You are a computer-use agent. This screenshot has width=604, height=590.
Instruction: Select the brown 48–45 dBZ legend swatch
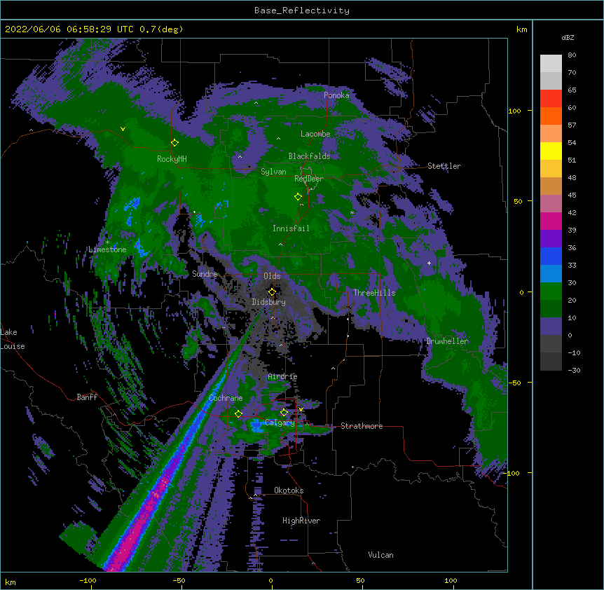(x=551, y=186)
